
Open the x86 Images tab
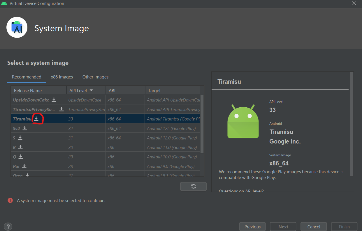pos(62,77)
